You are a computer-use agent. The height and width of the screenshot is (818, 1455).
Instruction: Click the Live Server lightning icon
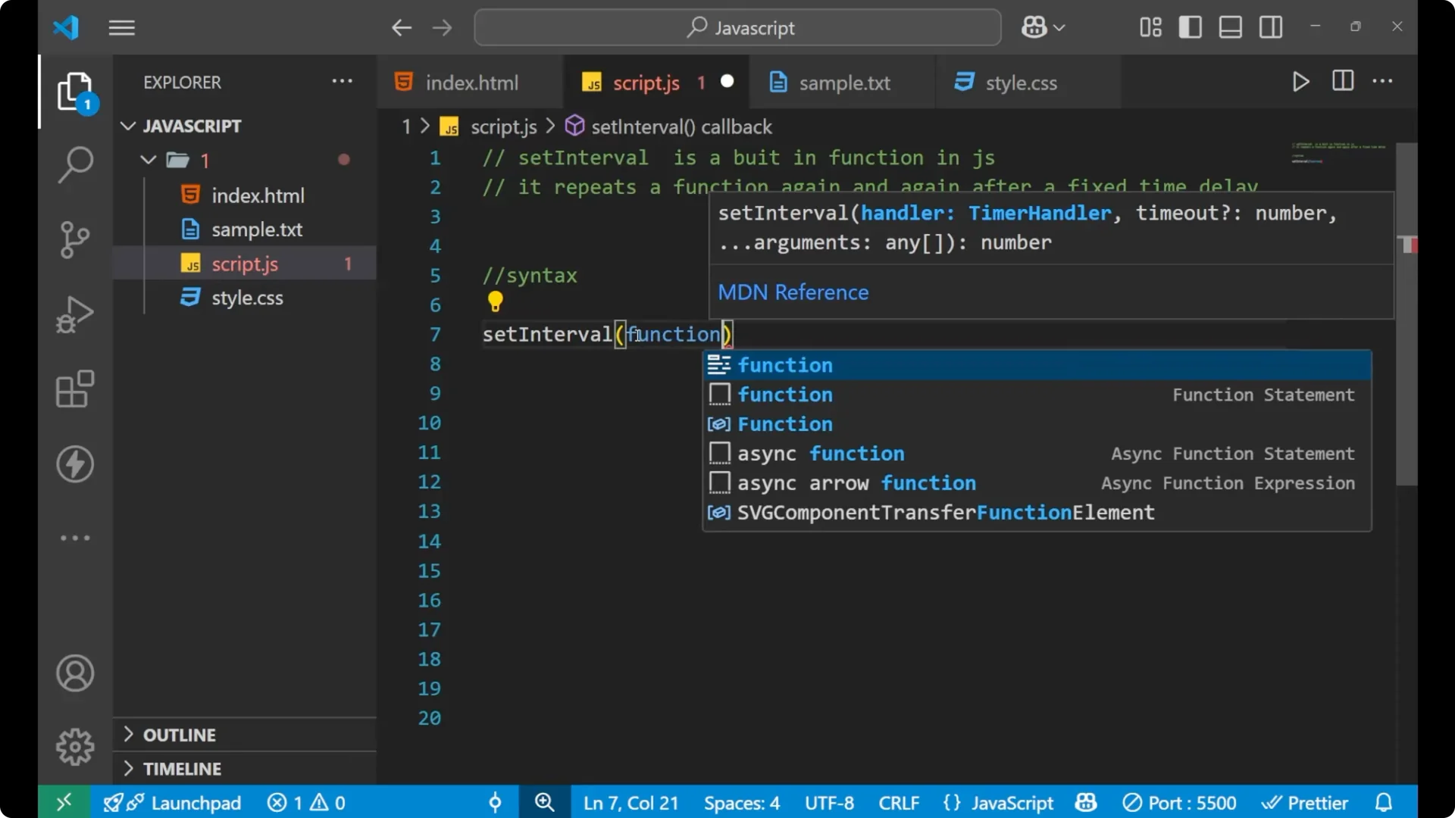pyautogui.click(x=75, y=464)
